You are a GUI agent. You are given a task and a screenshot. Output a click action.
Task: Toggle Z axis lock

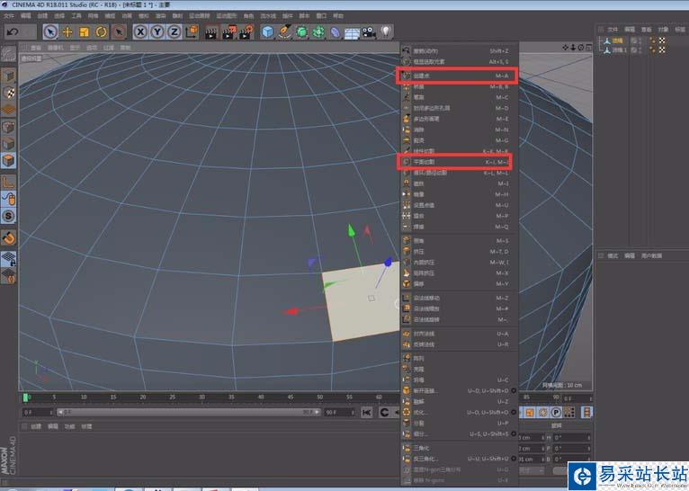pos(175,31)
